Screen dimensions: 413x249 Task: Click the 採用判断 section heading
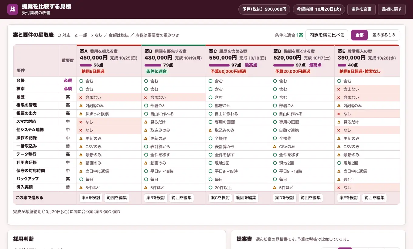tap(23, 239)
